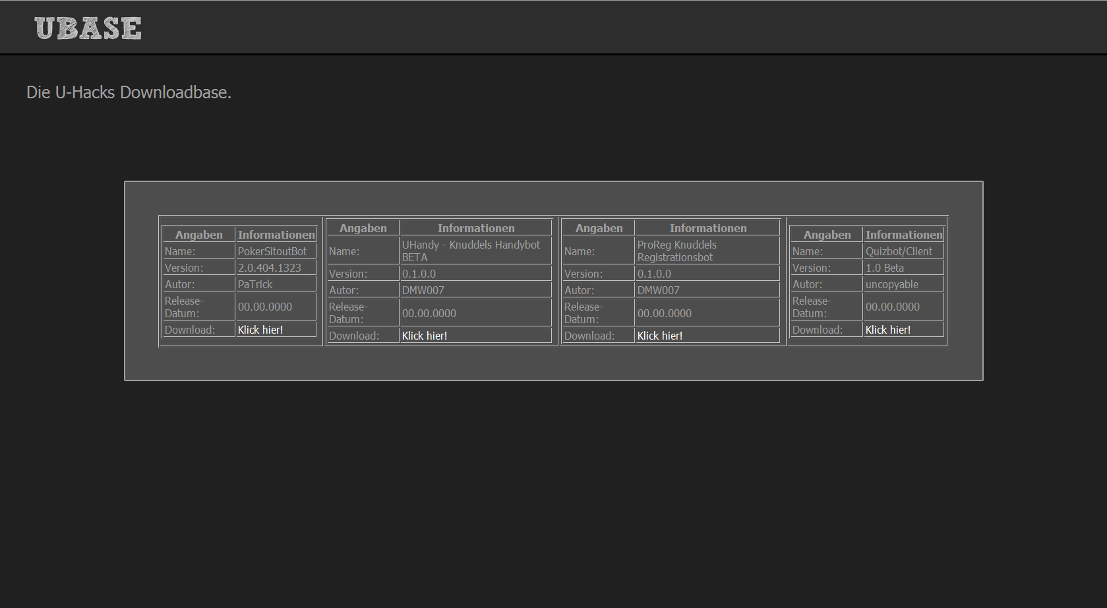The height and width of the screenshot is (608, 1107).
Task: Select the '1.0 Beta' version cell
Action: (903, 268)
